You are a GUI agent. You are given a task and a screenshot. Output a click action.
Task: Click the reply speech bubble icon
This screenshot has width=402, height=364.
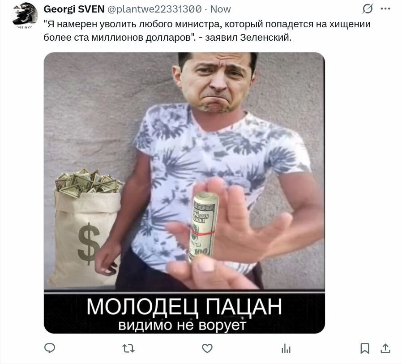pyautogui.click(x=50, y=348)
